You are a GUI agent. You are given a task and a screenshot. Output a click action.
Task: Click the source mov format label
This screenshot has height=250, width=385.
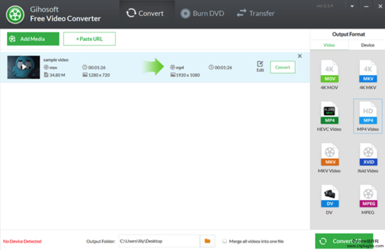point(53,67)
